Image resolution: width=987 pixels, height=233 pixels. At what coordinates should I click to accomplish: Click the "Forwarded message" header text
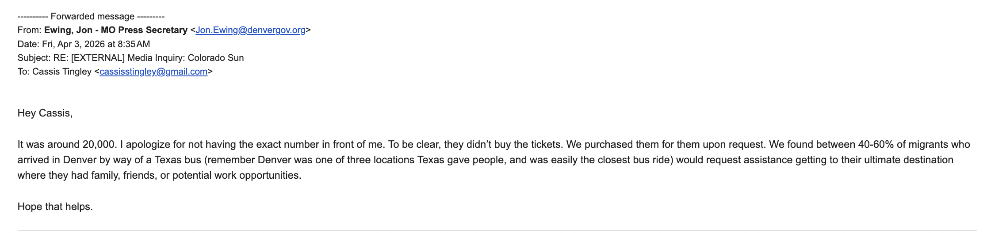pos(92,16)
